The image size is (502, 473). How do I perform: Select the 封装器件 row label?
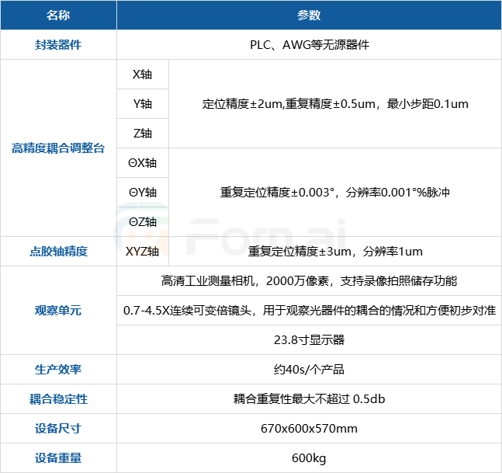pyautogui.click(x=58, y=44)
